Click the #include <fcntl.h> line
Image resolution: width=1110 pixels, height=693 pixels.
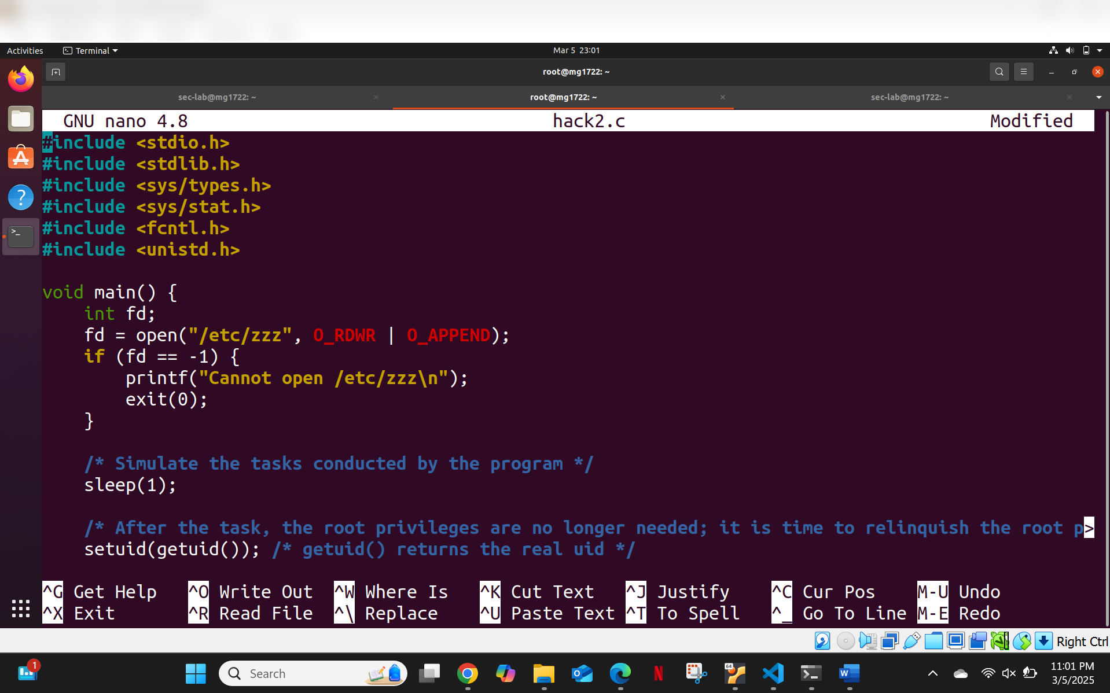[136, 228]
